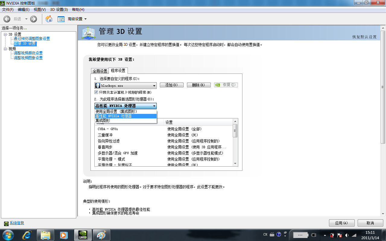This screenshot has width=386, height=241.
Task: Choose 集成图形 option in dropdown list
Action: point(125,120)
